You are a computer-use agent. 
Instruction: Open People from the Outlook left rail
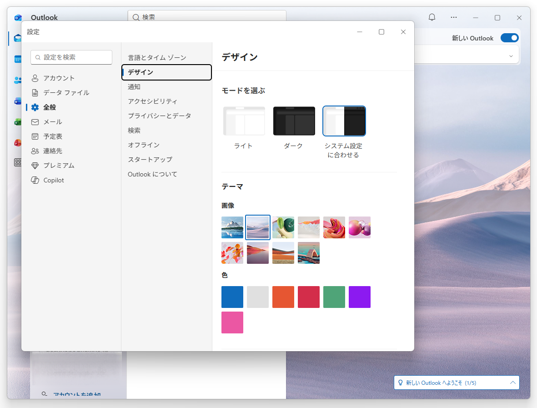17,80
